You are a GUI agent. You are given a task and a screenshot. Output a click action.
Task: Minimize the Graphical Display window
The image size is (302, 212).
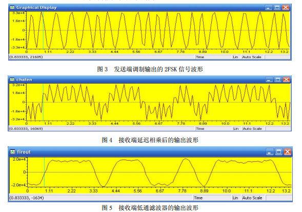click(x=269, y=8)
